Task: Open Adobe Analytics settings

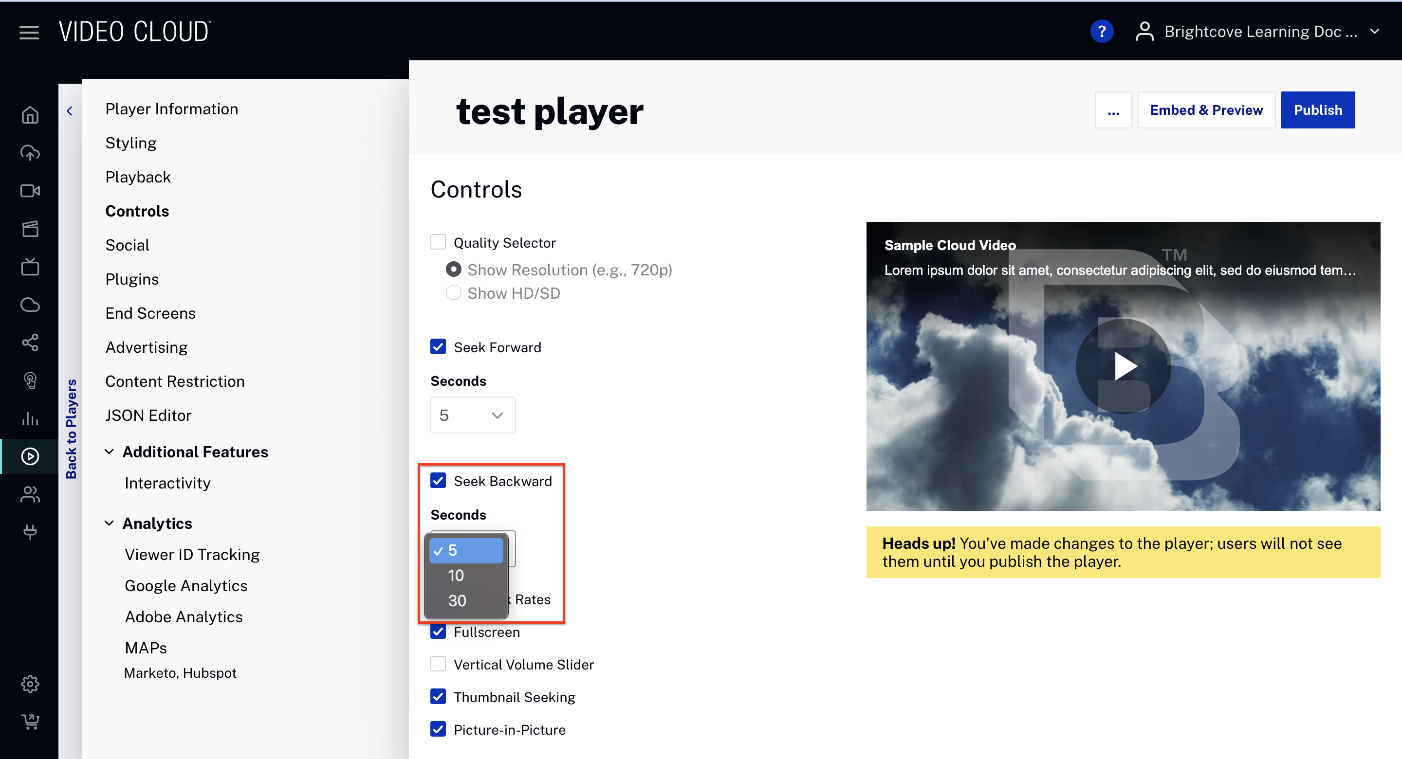Action: pos(184,617)
